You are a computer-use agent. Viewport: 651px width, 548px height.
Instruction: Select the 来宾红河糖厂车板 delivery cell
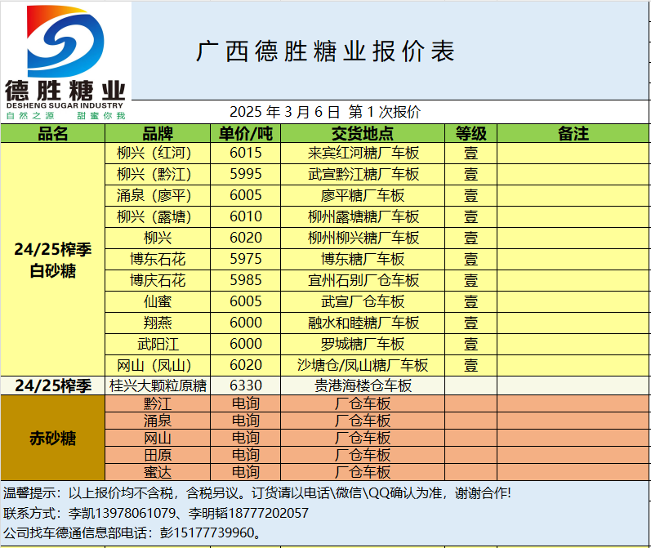tap(363, 153)
